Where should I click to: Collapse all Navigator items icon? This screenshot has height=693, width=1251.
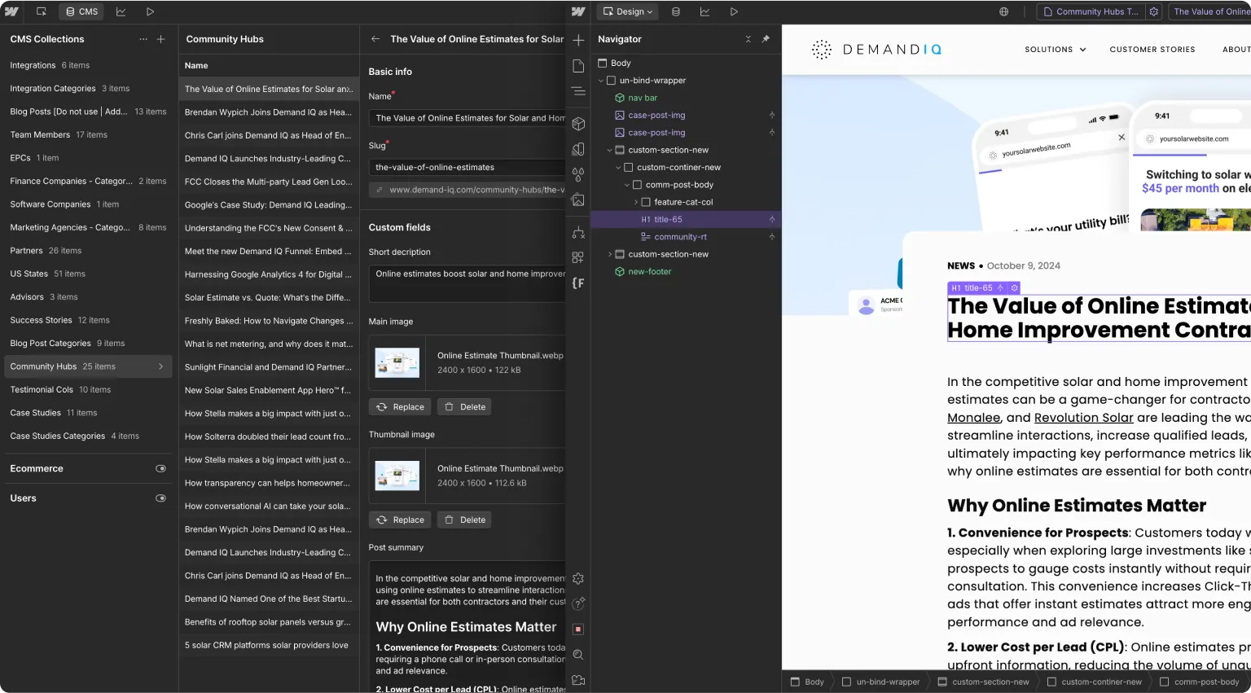[x=748, y=39]
